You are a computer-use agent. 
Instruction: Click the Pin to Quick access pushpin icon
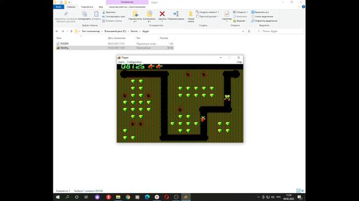[66, 14]
